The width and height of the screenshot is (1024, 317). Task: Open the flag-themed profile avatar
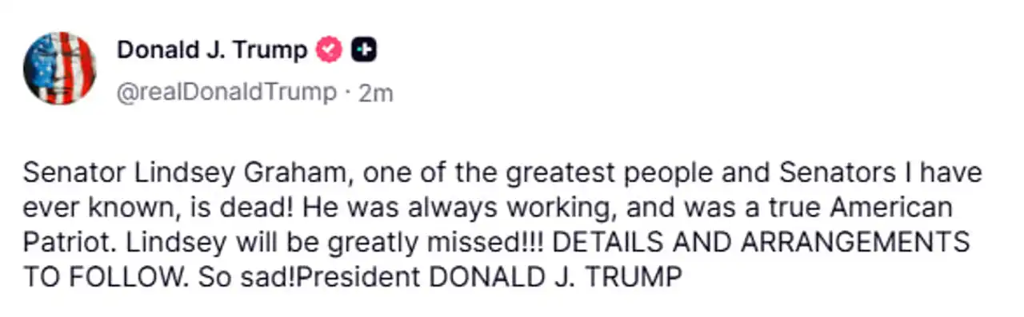[x=58, y=68]
